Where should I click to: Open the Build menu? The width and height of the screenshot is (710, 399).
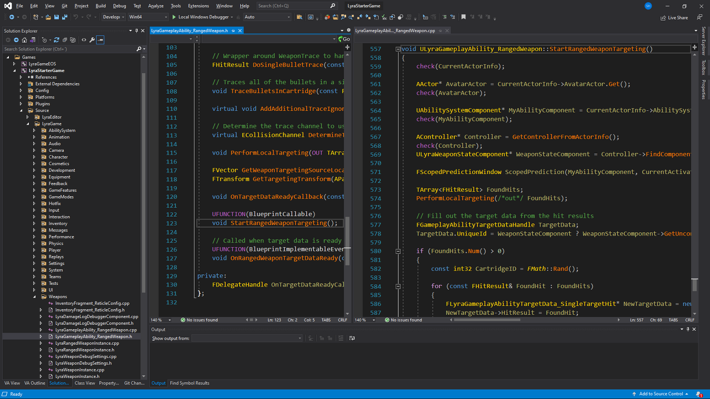tap(100, 6)
